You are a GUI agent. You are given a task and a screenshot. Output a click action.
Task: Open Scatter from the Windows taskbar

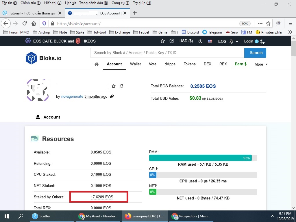[x=41, y=216]
